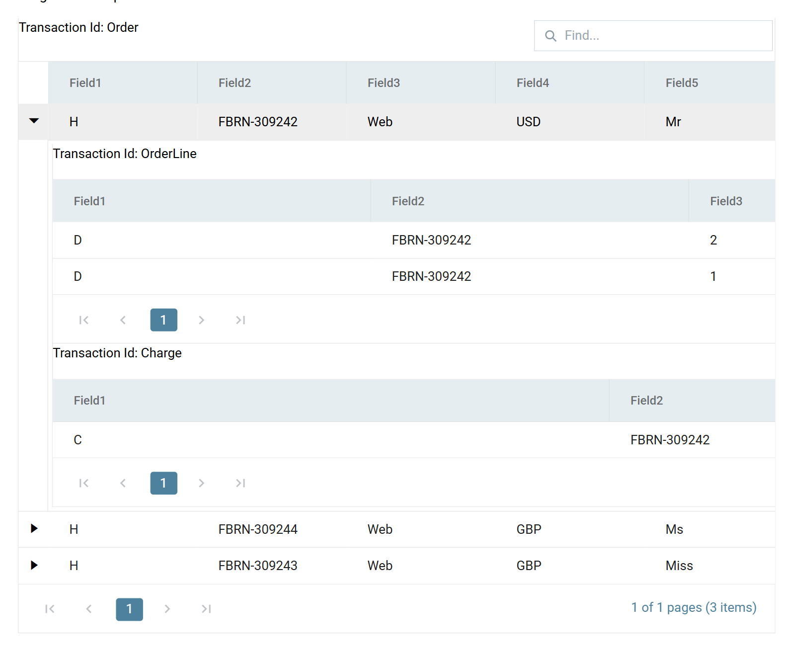The height and width of the screenshot is (665, 793).
Task: Go to previous page in Order grid pager
Action: pos(89,609)
